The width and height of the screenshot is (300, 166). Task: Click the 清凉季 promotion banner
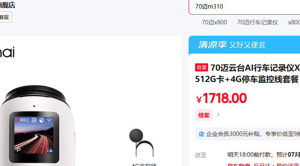[x=244, y=45]
